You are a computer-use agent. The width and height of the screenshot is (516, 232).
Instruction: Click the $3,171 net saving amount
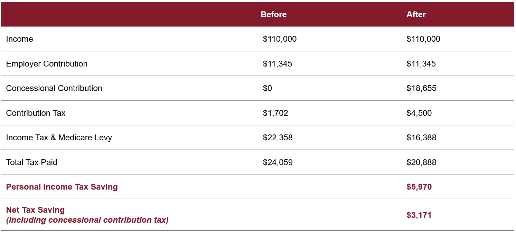419,215
